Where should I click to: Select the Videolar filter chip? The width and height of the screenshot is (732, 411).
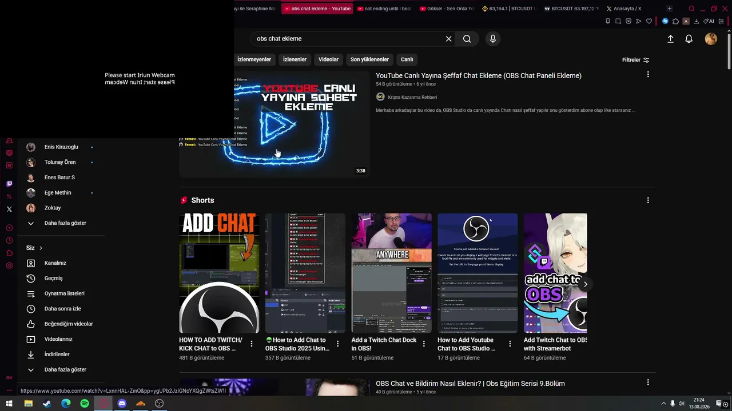pos(328,59)
